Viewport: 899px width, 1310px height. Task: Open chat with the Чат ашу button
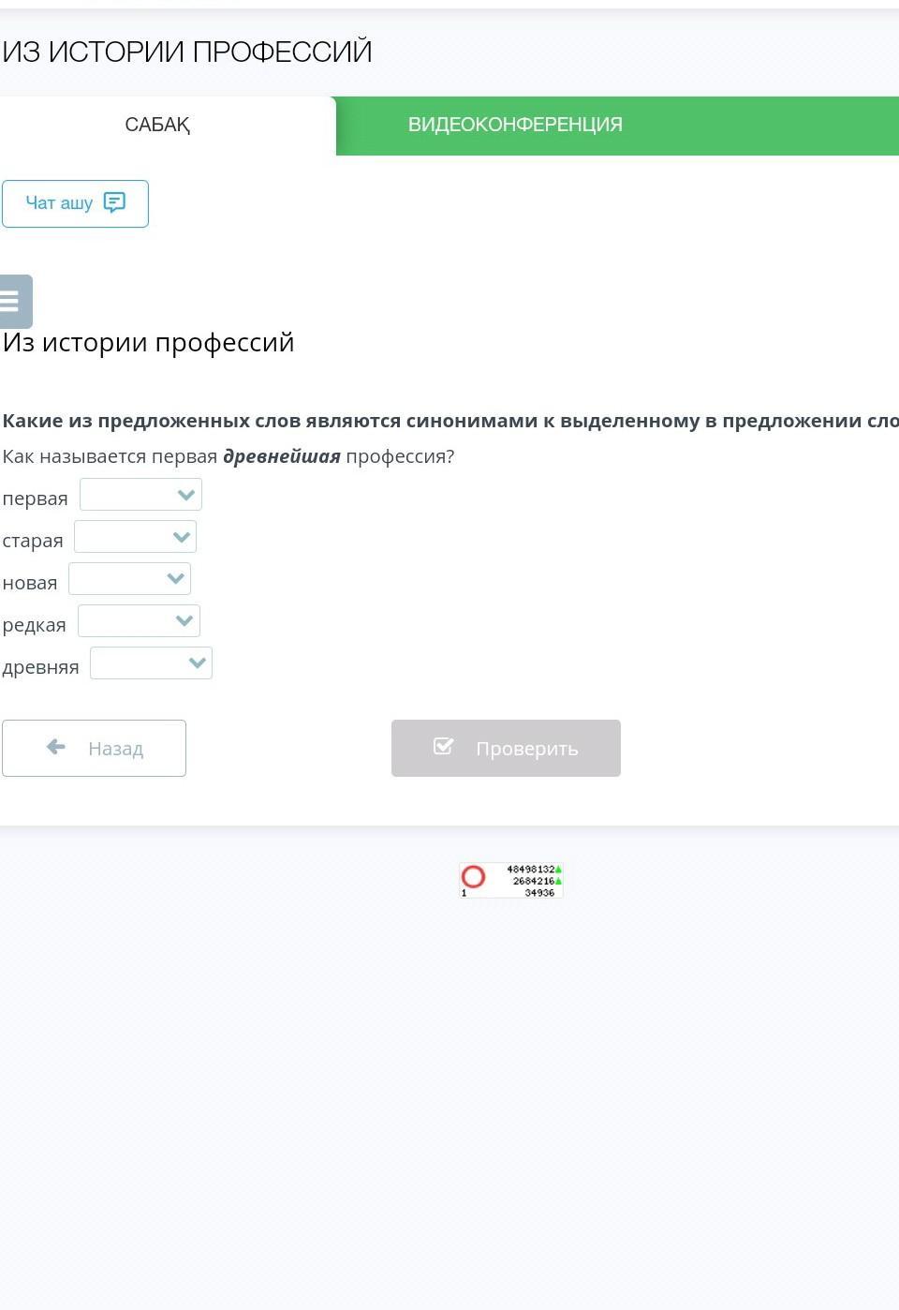pos(75,203)
